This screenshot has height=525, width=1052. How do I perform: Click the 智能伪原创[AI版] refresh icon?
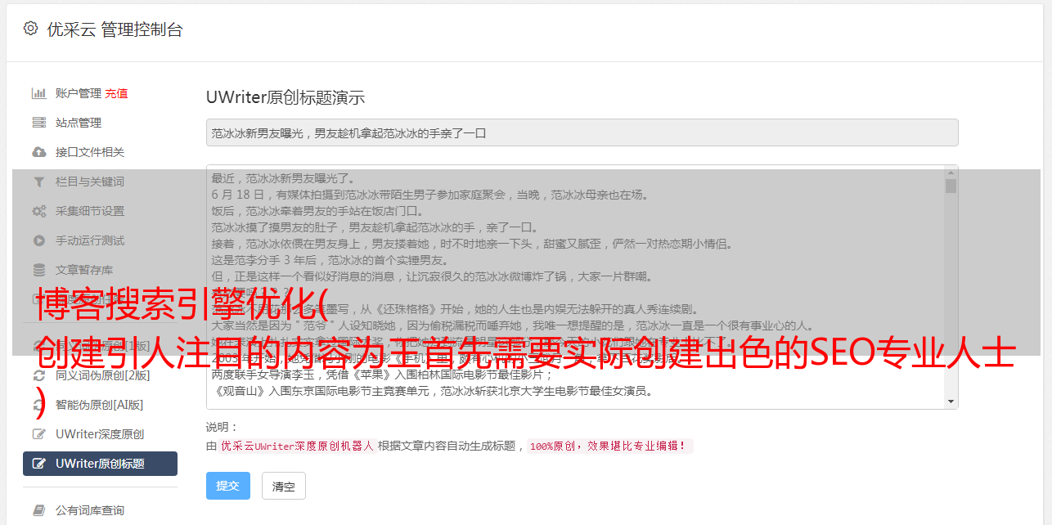(x=38, y=405)
